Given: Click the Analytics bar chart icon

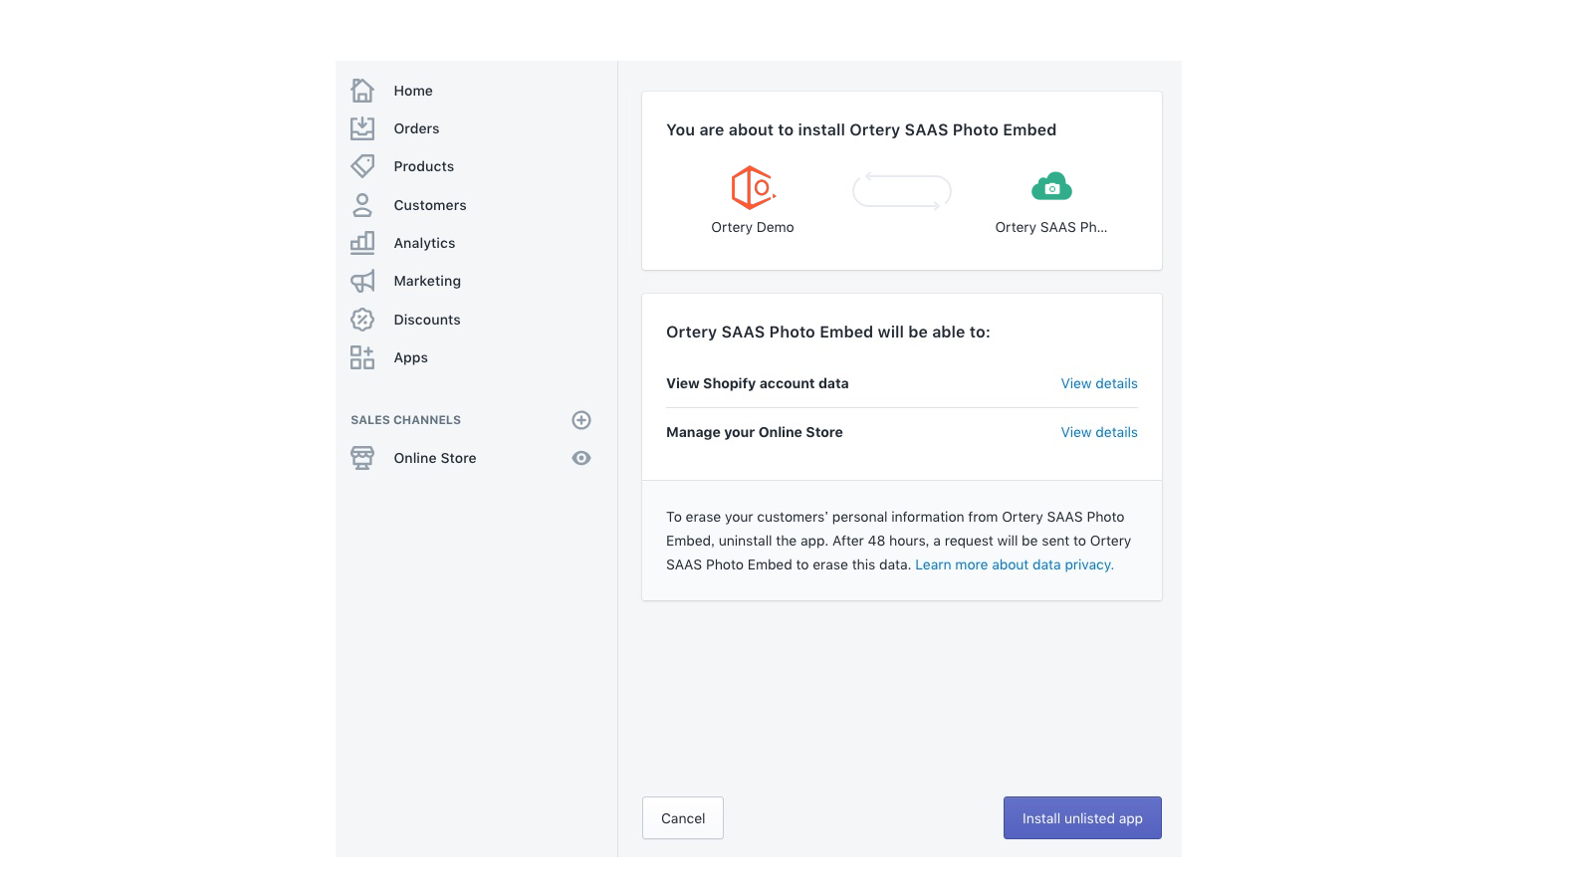Looking at the screenshot, I should click(x=362, y=243).
